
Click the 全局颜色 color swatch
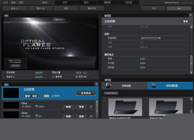[47, 96]
